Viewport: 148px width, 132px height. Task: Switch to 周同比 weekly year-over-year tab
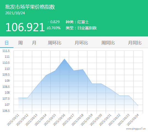click(108, 43)
